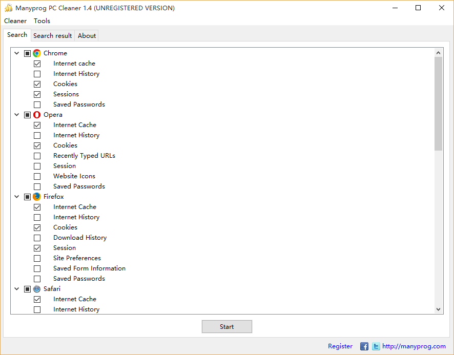Uncheck Firefox Cookies checkbox
The height and width of the screenshot is (355, 454).
click(x=37, y=227)
